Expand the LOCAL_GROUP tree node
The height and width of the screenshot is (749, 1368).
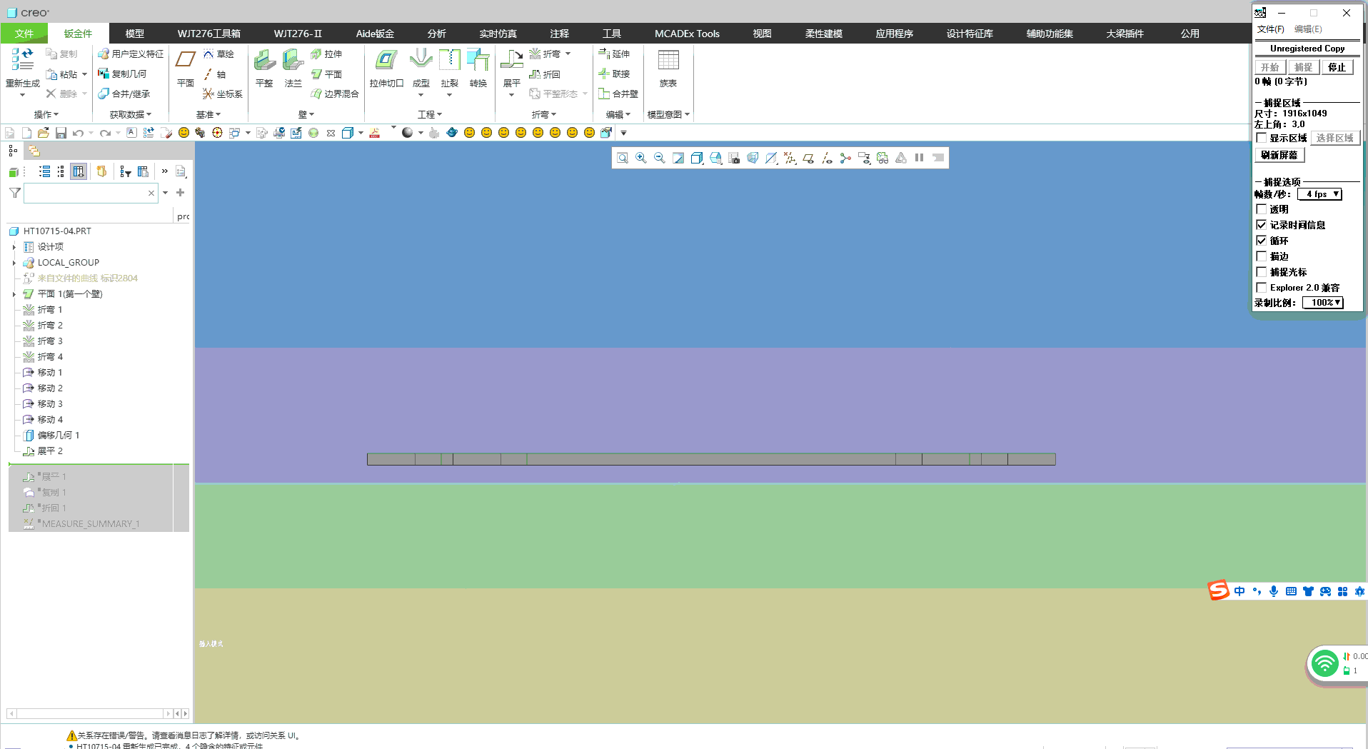(x=14, y=263)
